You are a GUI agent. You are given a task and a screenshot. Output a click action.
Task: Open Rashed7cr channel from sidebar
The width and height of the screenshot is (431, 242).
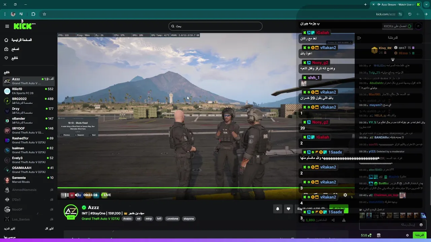(x=29, y=140)
